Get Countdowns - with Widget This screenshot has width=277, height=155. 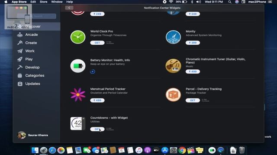(x=97, y=129)
